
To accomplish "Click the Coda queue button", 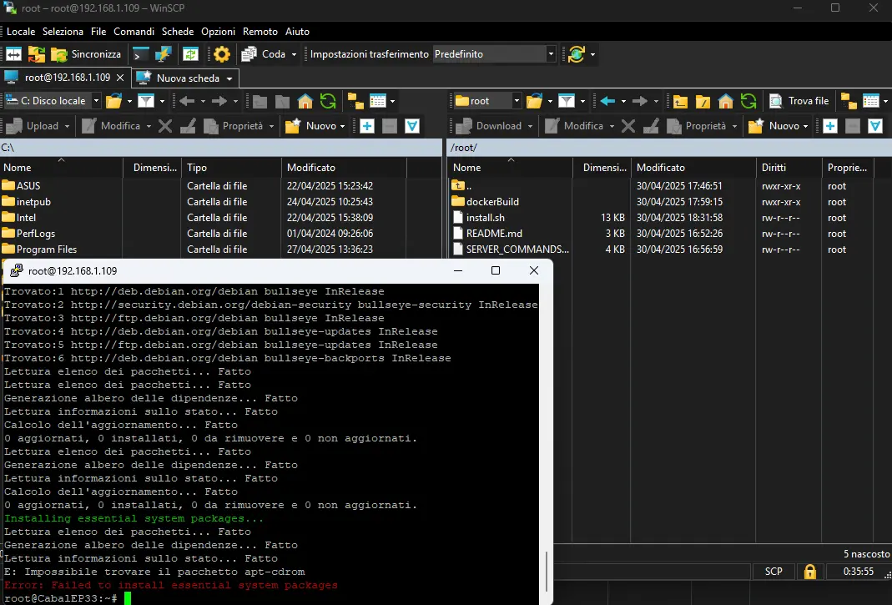I will click(x=264, y=54).
